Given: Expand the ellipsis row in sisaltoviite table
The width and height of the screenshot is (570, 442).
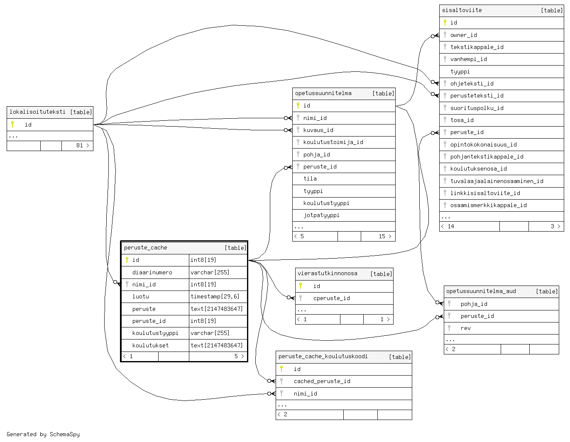Looking at the screenshot, I should click(x=446, y=217).
